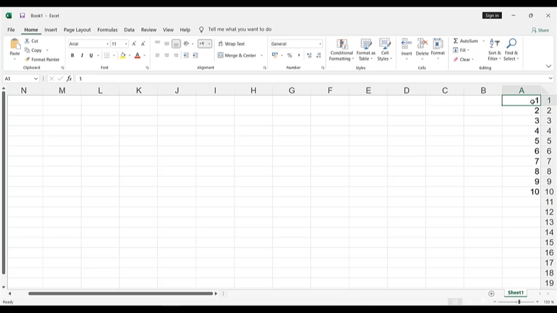Screen dimensions: 557x313
Task: Click the Percent Style icon
Action: [289, 55]
